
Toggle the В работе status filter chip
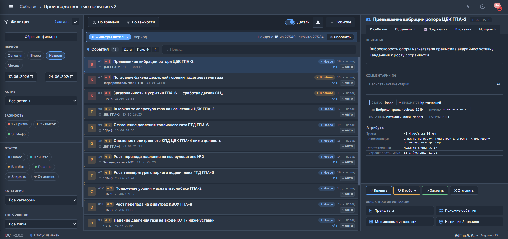click(x=17, y=167)
